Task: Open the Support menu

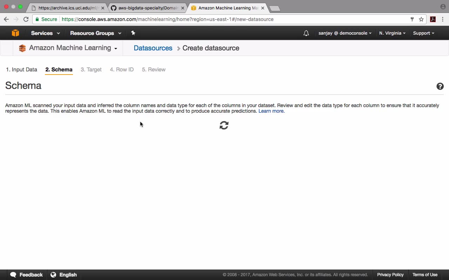Action: (423, 33)
